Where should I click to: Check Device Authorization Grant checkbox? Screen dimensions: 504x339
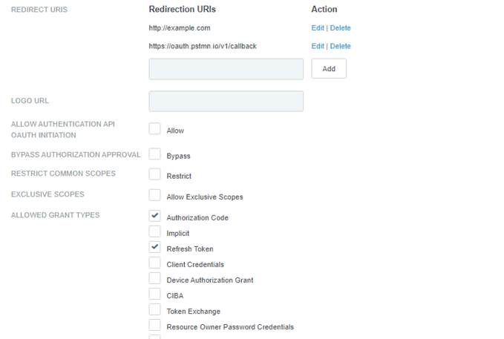pos(154,278)
